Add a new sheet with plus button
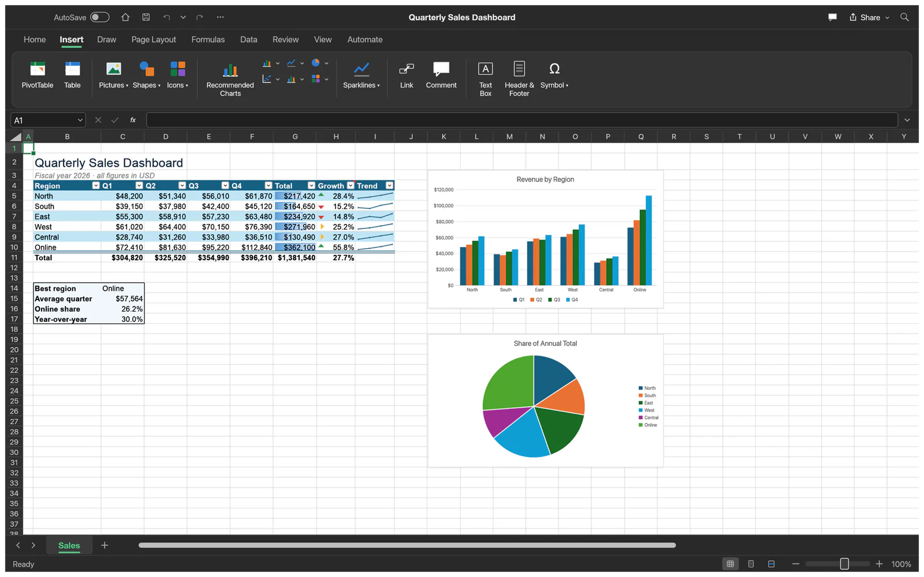924x577 pixels. click(105, 545)
